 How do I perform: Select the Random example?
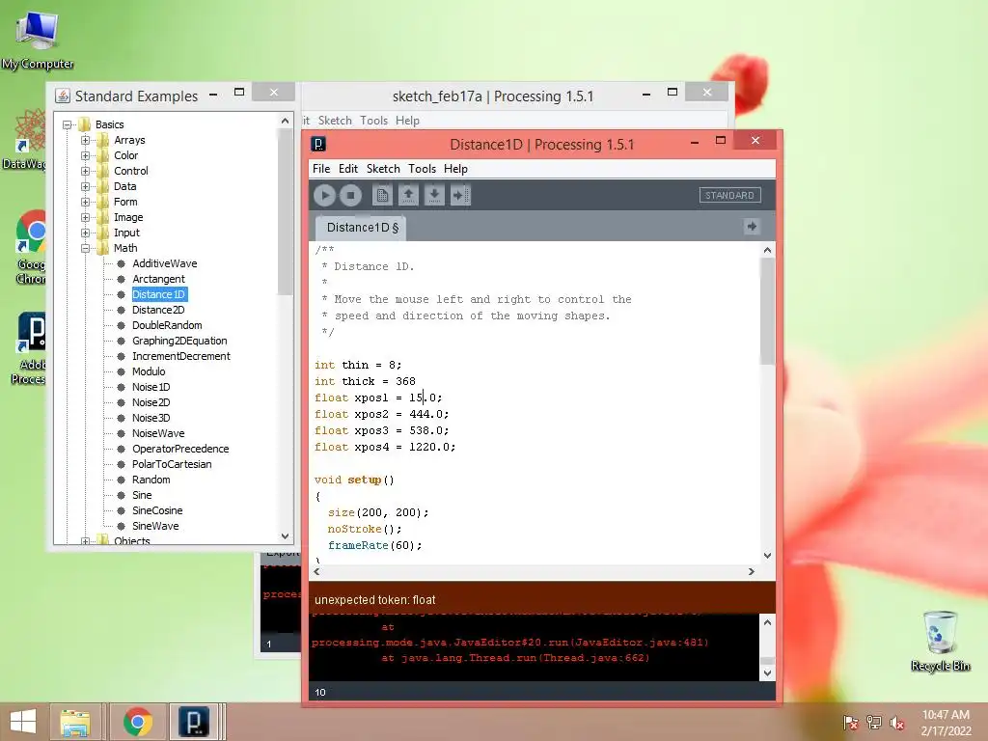[x=151, y=480]
